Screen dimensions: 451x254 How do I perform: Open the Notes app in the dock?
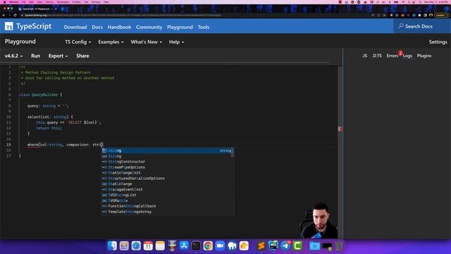pos(160,246)
